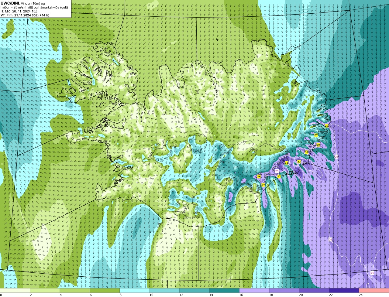Screen dimensions: 389x297
Task: Click the deep indigo swatch between 22 and 24
Action: 344,290
